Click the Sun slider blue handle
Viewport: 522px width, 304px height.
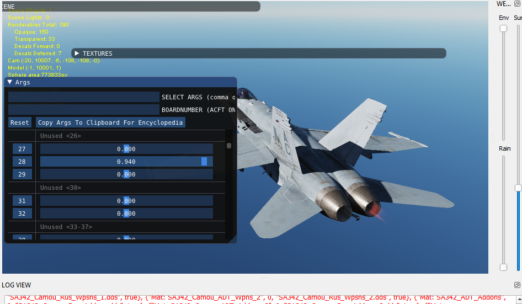pyautogui.click(x=518, y=188)
